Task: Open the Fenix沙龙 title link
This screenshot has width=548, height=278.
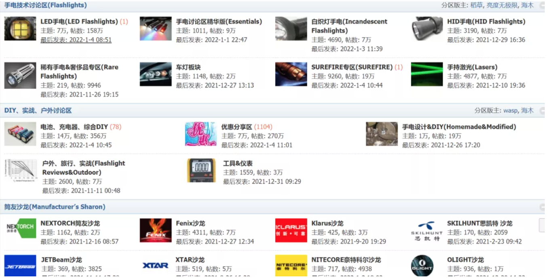Action: pyautogui.click(x=190, y=223)
